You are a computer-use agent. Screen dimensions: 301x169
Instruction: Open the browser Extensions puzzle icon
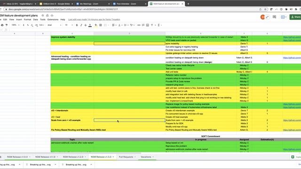(x=296, y=9)
